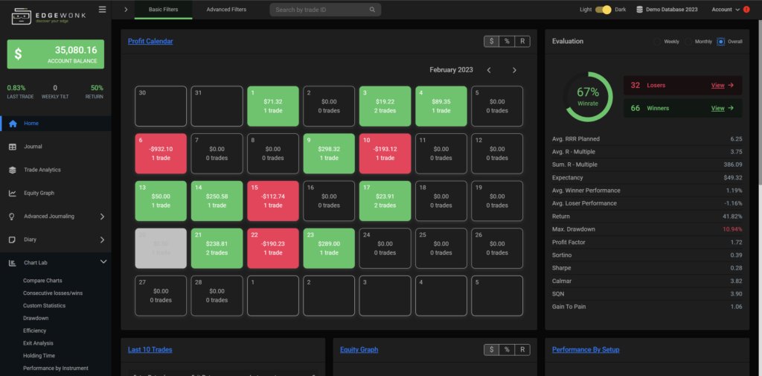Click the Chart Lab chart icon
Image resolution: width=762 pixels, height=376 pixels.
coord(13,263)
